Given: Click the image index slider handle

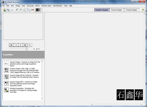Looking at the screenshot, I should [x=27, y=49].
